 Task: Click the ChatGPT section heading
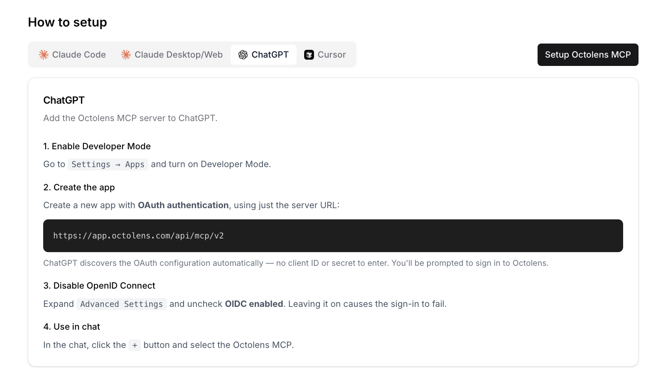pyautogui.click(x=64, y=100)
